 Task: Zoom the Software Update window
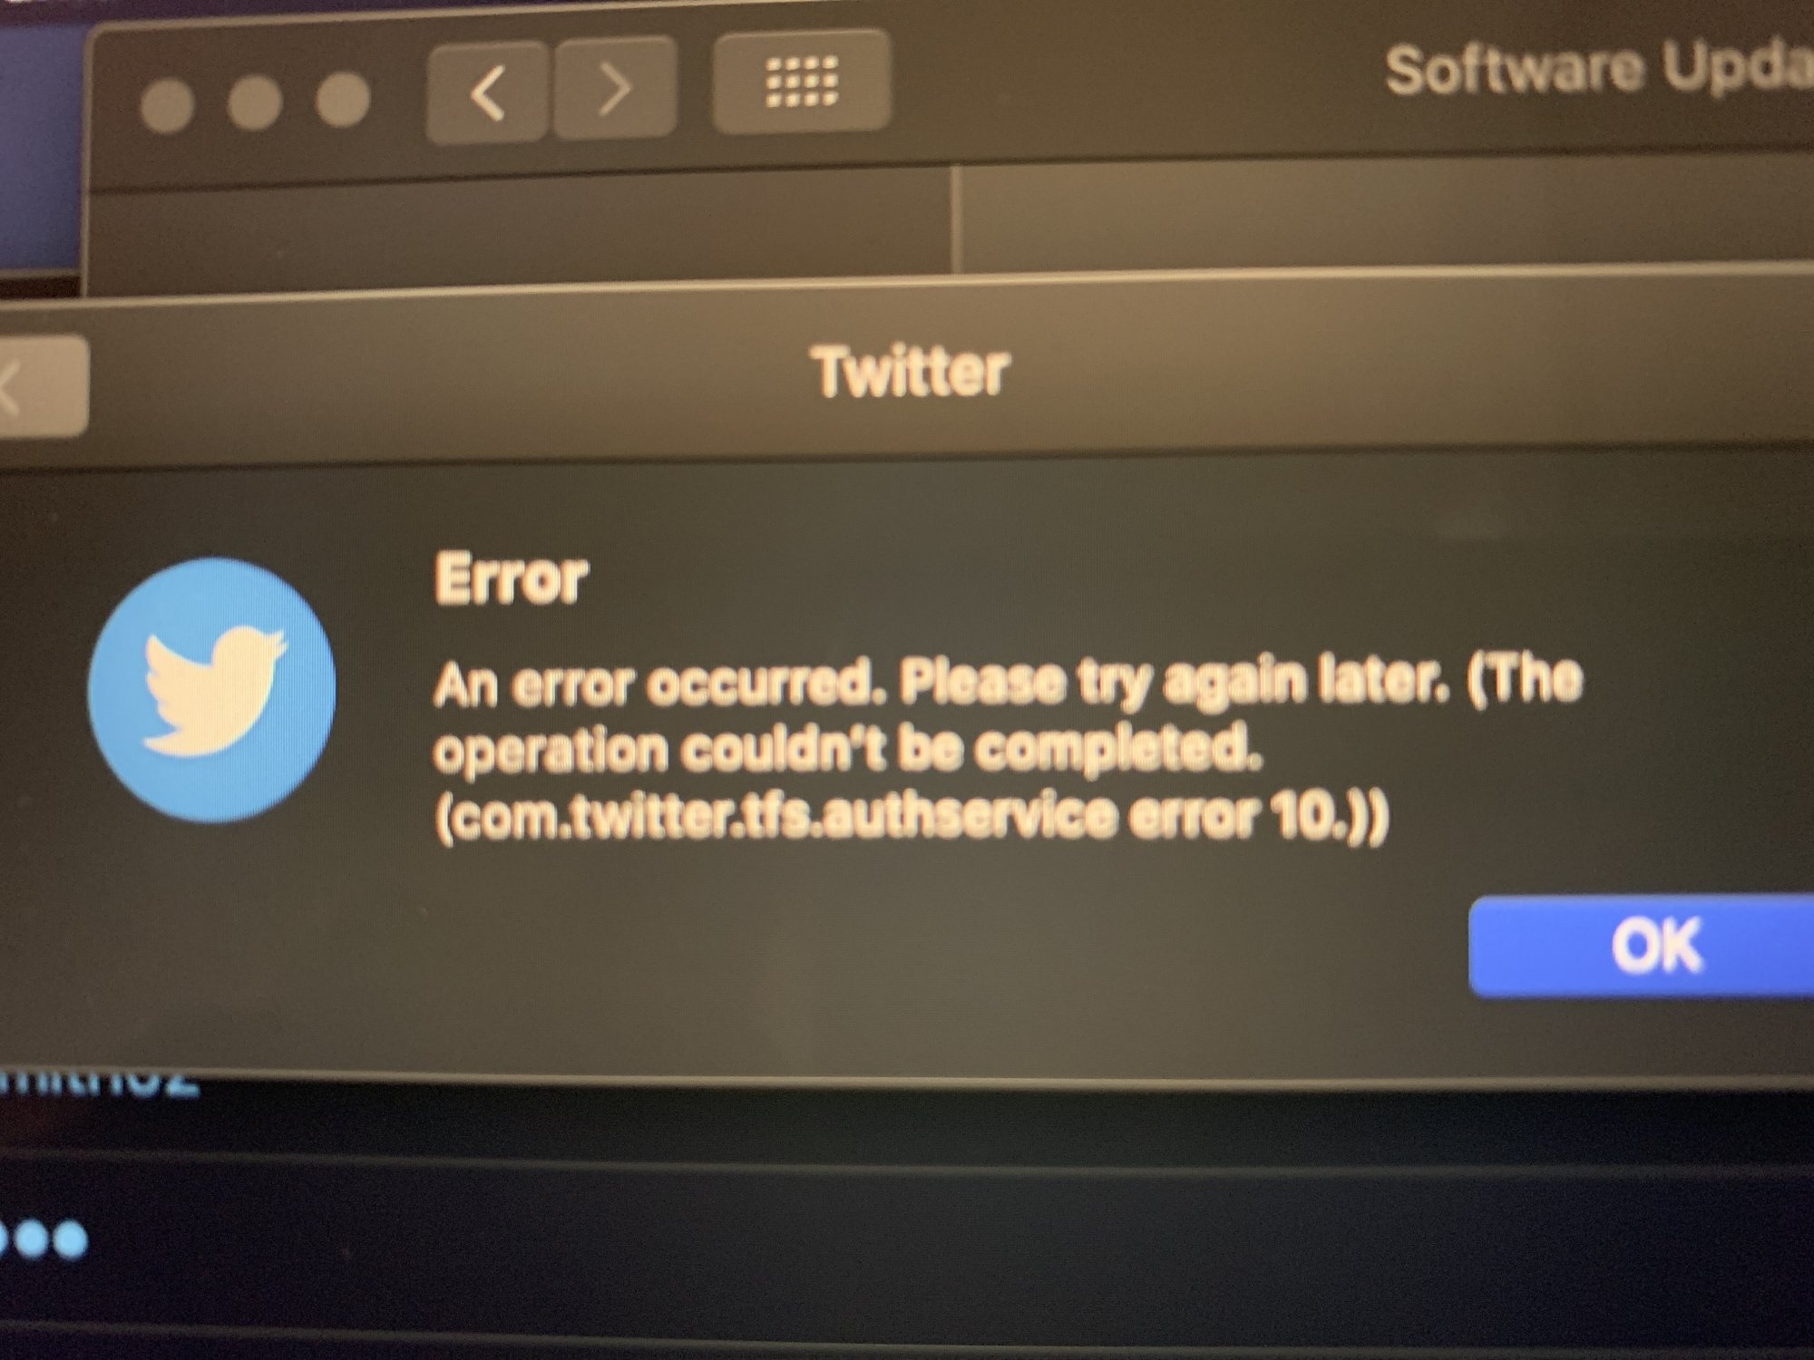tap(342, 97)
